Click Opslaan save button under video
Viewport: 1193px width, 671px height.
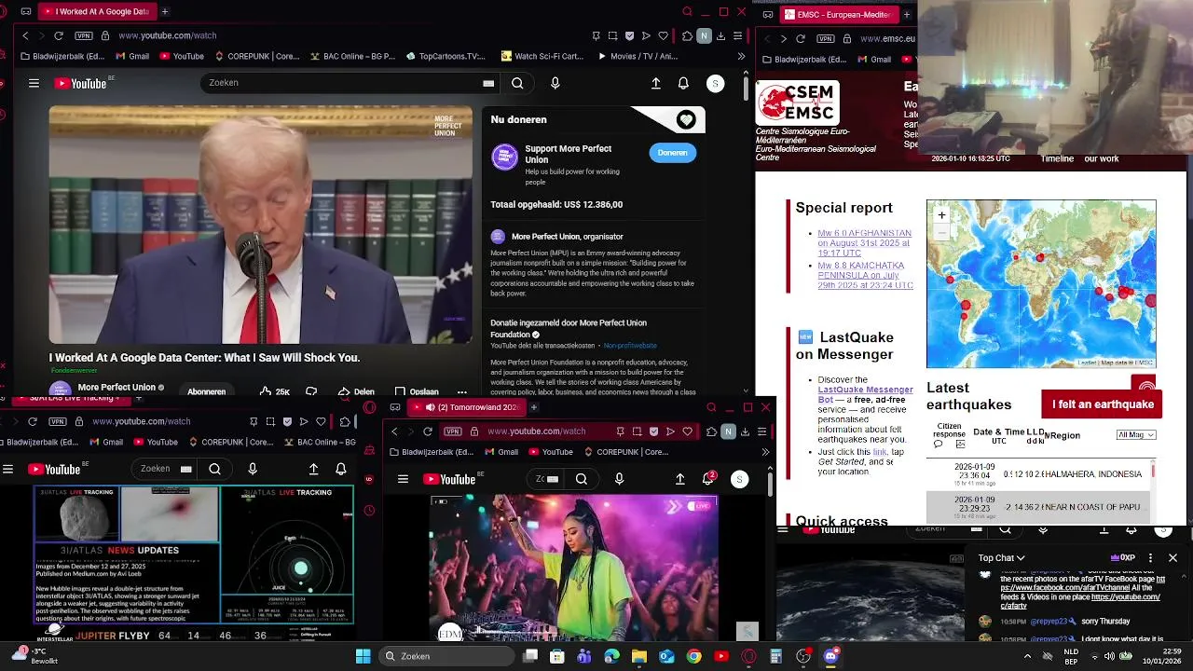[416, 391]
